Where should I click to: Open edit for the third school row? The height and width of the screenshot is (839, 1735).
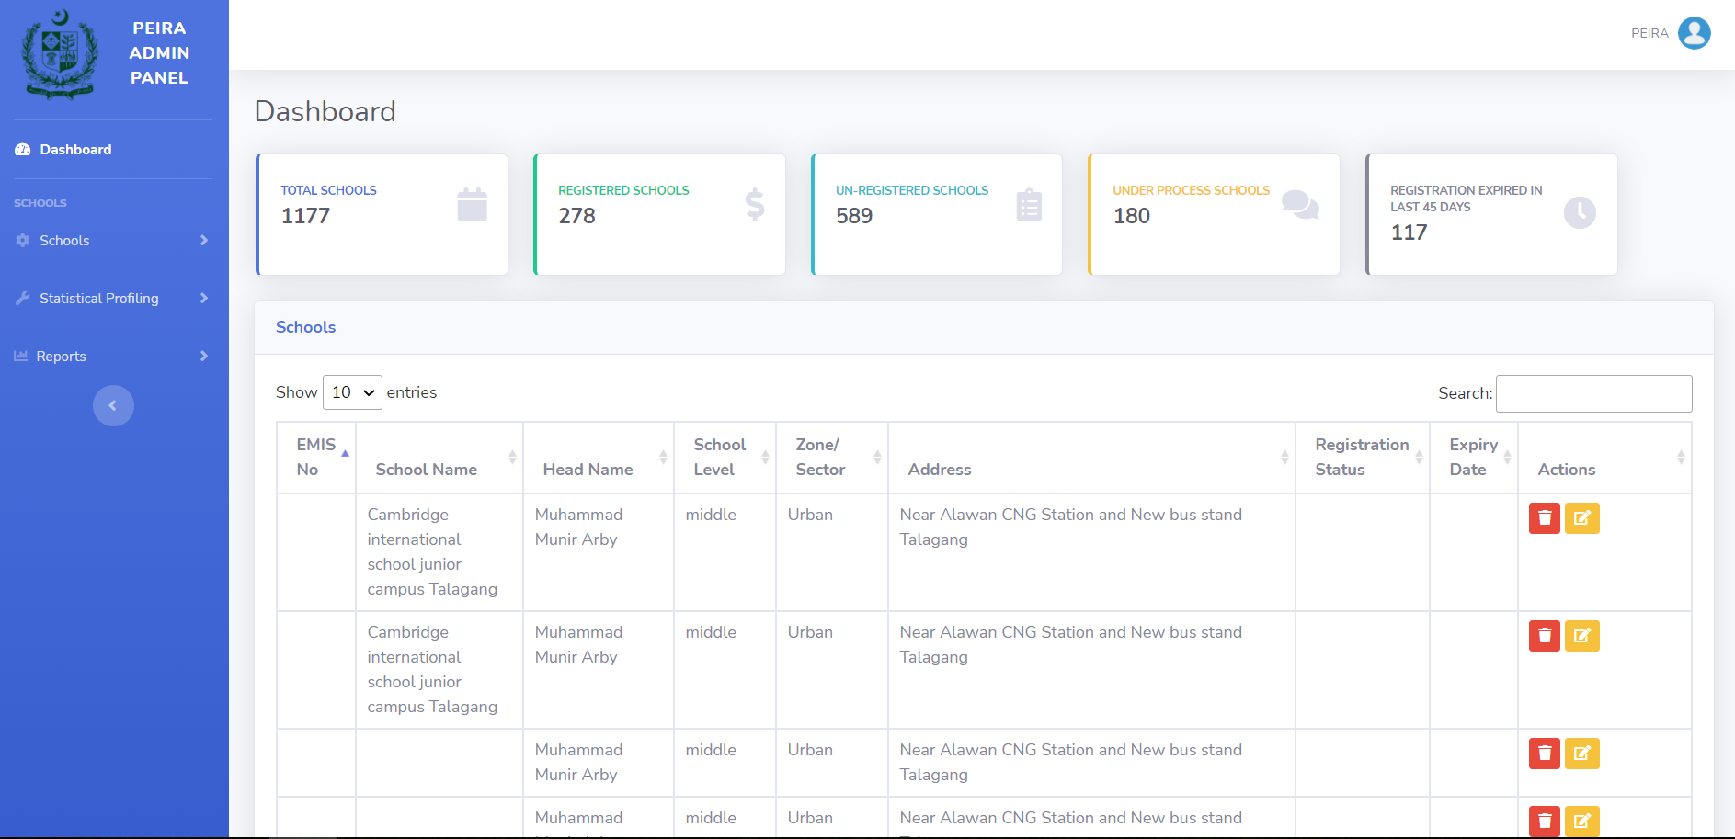click(1581, 754)
